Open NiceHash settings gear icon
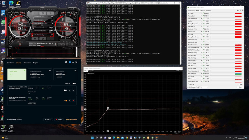 (66, 62)
